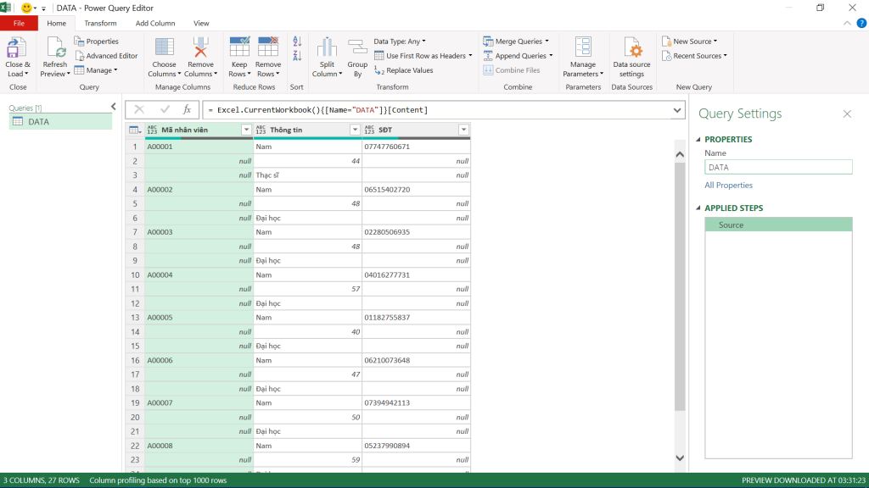Select row number 10 header
The image size is (869, 488).
[x=135, y=275]
